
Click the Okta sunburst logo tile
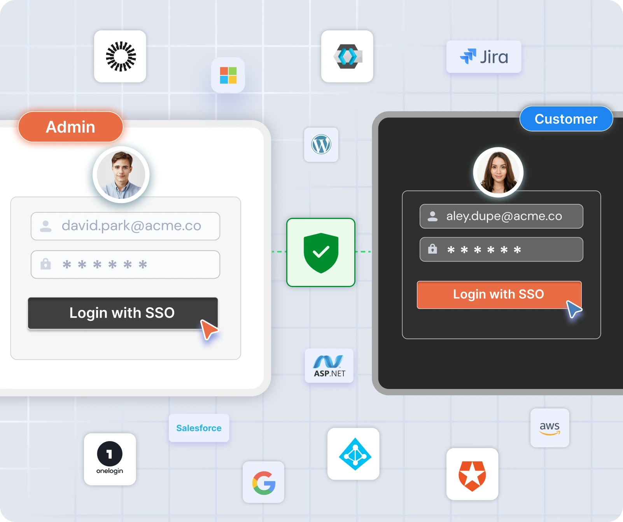[x=120, y=56]
